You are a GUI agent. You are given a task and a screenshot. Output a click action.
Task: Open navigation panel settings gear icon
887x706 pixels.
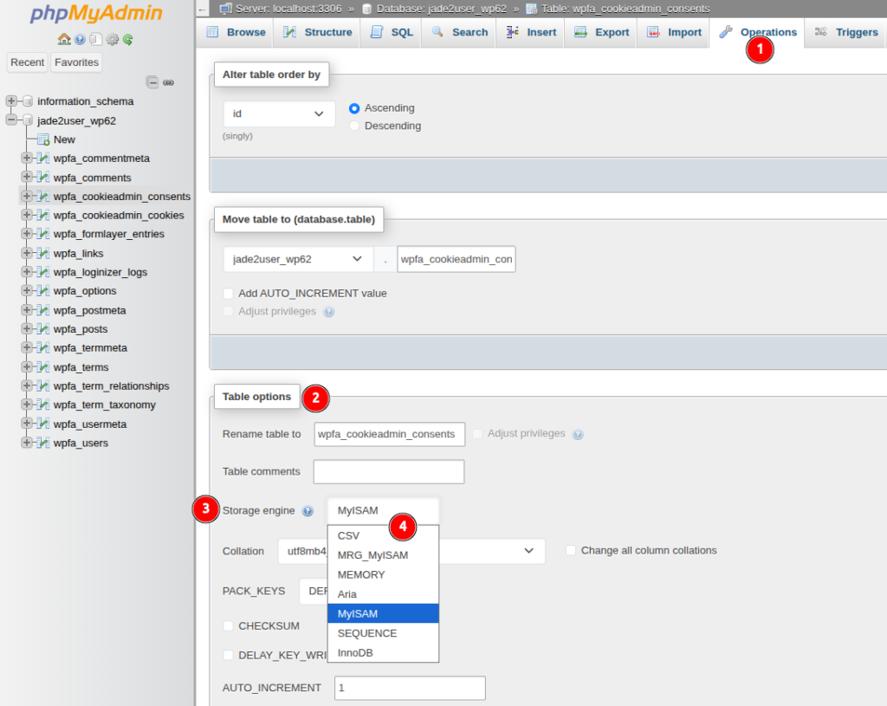(x=112, y=39)
